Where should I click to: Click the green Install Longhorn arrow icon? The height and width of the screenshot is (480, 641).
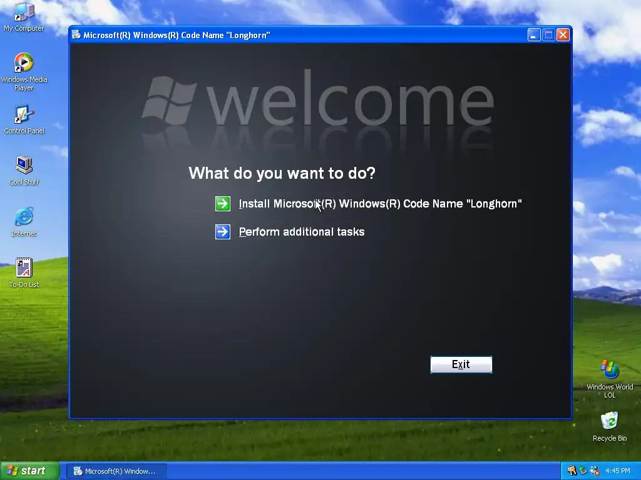(223, 204)
